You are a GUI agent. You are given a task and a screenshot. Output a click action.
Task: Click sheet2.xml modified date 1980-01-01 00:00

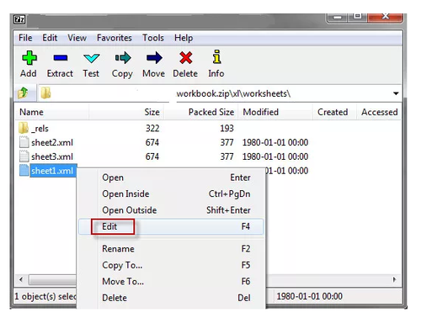[275, 142]
